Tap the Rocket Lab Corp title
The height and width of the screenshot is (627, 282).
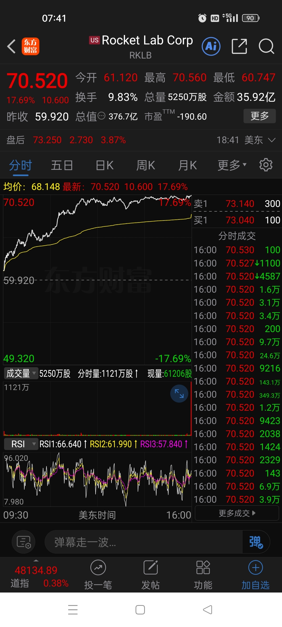coord(147,40)
